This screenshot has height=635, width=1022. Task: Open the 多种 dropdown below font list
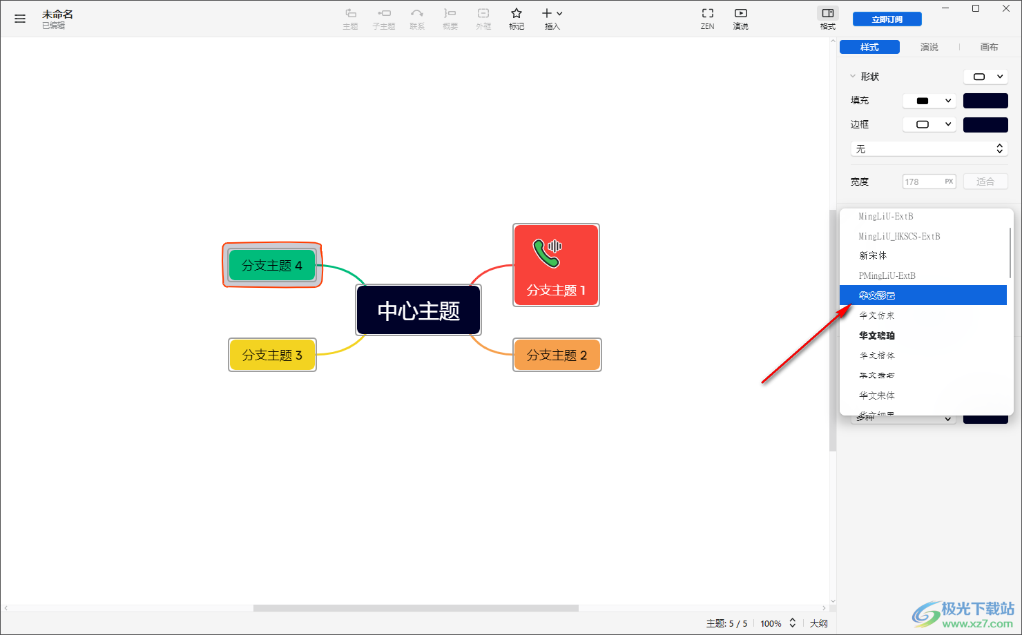click(903, 418)
